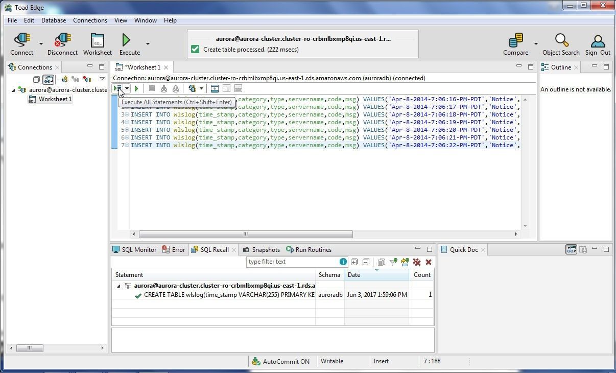Screen dimensions: 616x373
Task: Collapse all rows in SQL Recall
Action: click(x=366, y=262)
